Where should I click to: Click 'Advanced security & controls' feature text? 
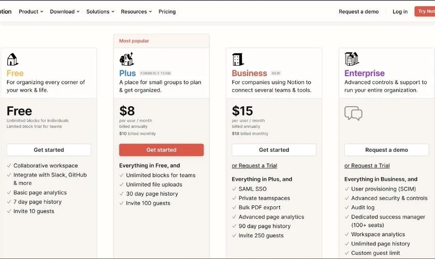(x=389, y=198)
